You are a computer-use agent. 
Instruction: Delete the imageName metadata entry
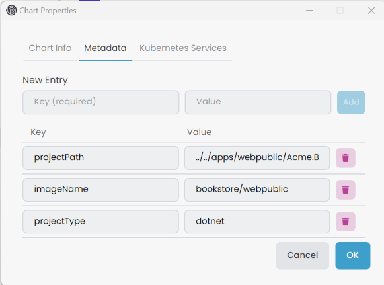(x=345, y=190)
